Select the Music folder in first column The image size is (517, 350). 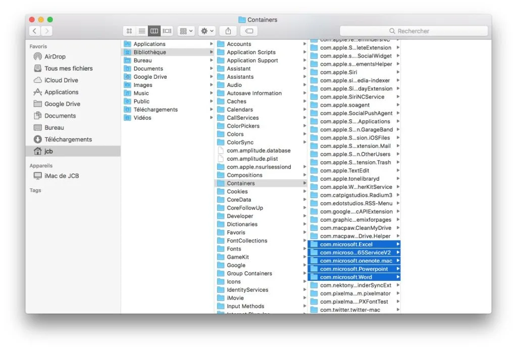pyautogui.click(x=168, y=93)
